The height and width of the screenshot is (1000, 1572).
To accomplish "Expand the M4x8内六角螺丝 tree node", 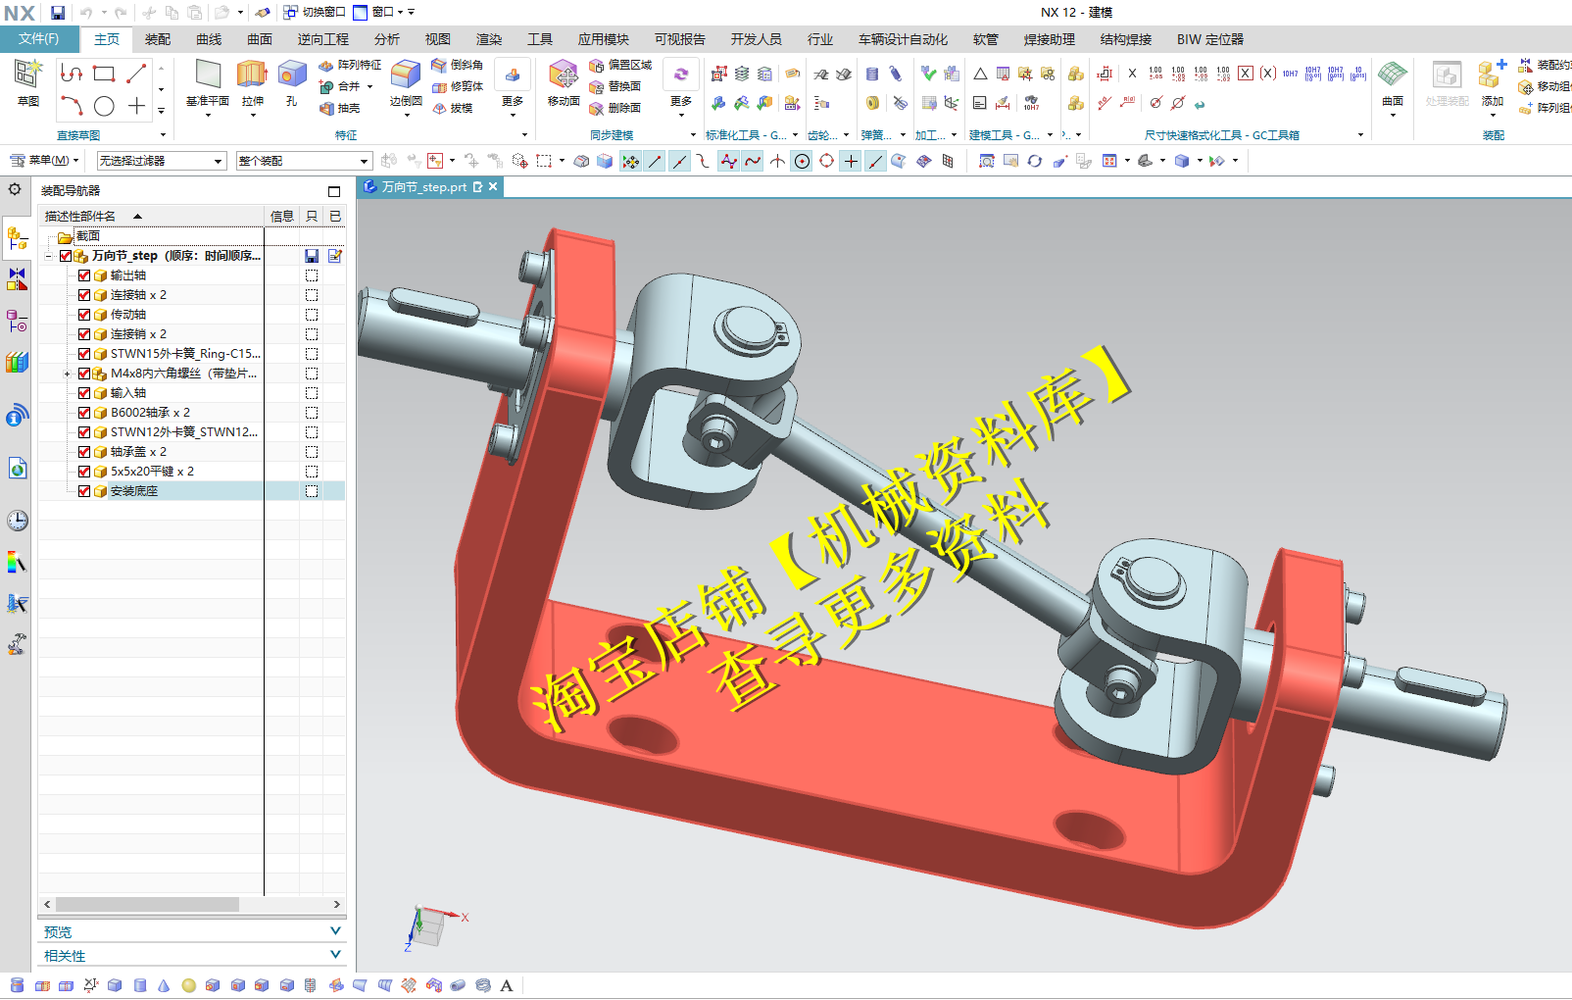I will pos(67,374).
